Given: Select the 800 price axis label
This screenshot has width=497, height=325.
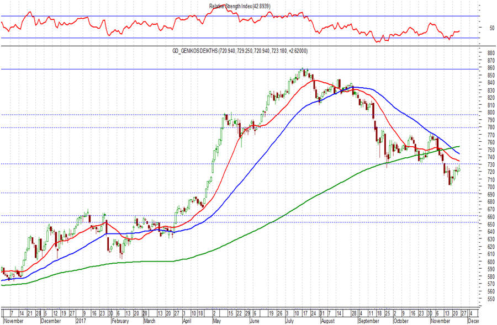Looking at the screenshot, I should point(491,113).
